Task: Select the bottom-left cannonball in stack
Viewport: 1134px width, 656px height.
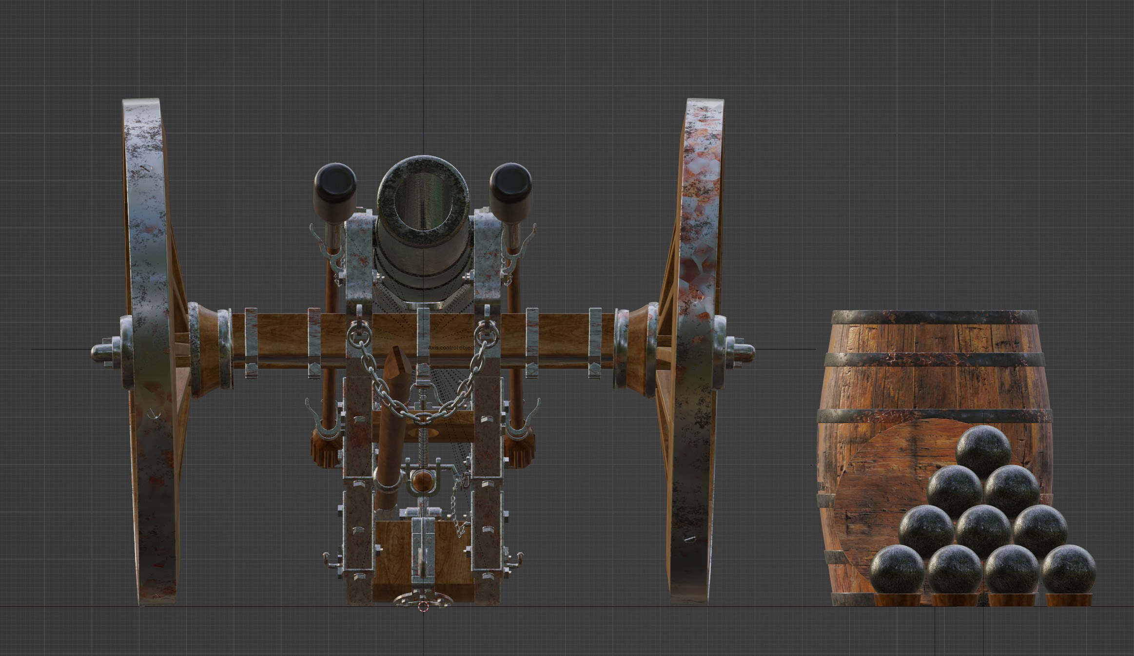Action: coord(897,570)
